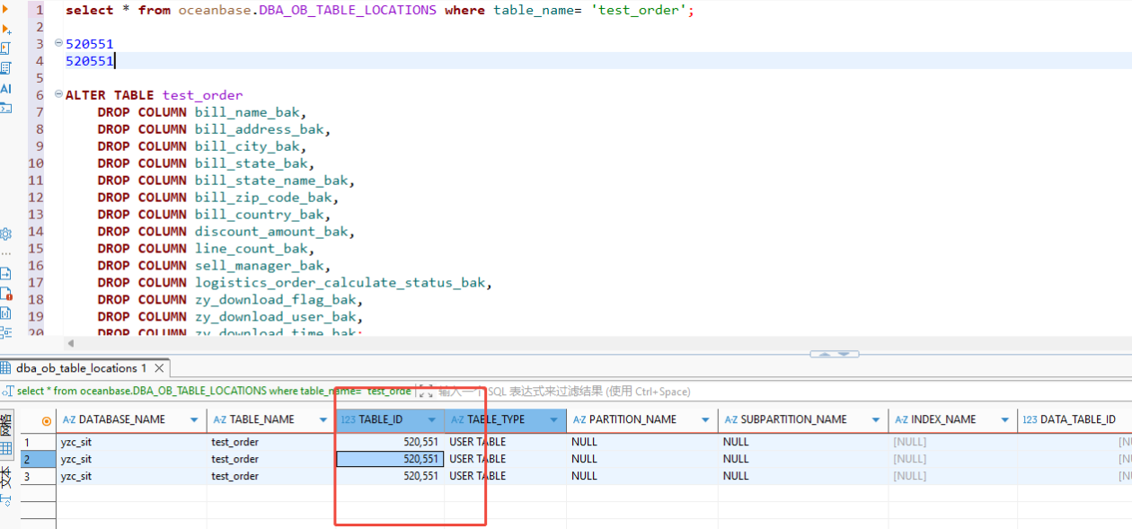Open the editor settings gear icon

coord(6,234)
